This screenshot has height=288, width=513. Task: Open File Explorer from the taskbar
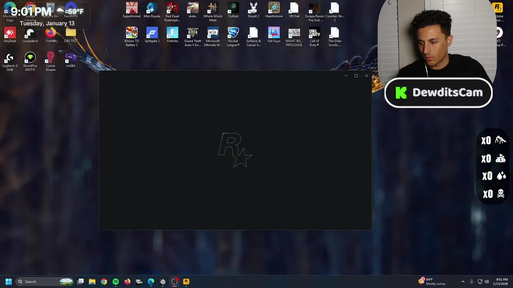coord(92,282)
